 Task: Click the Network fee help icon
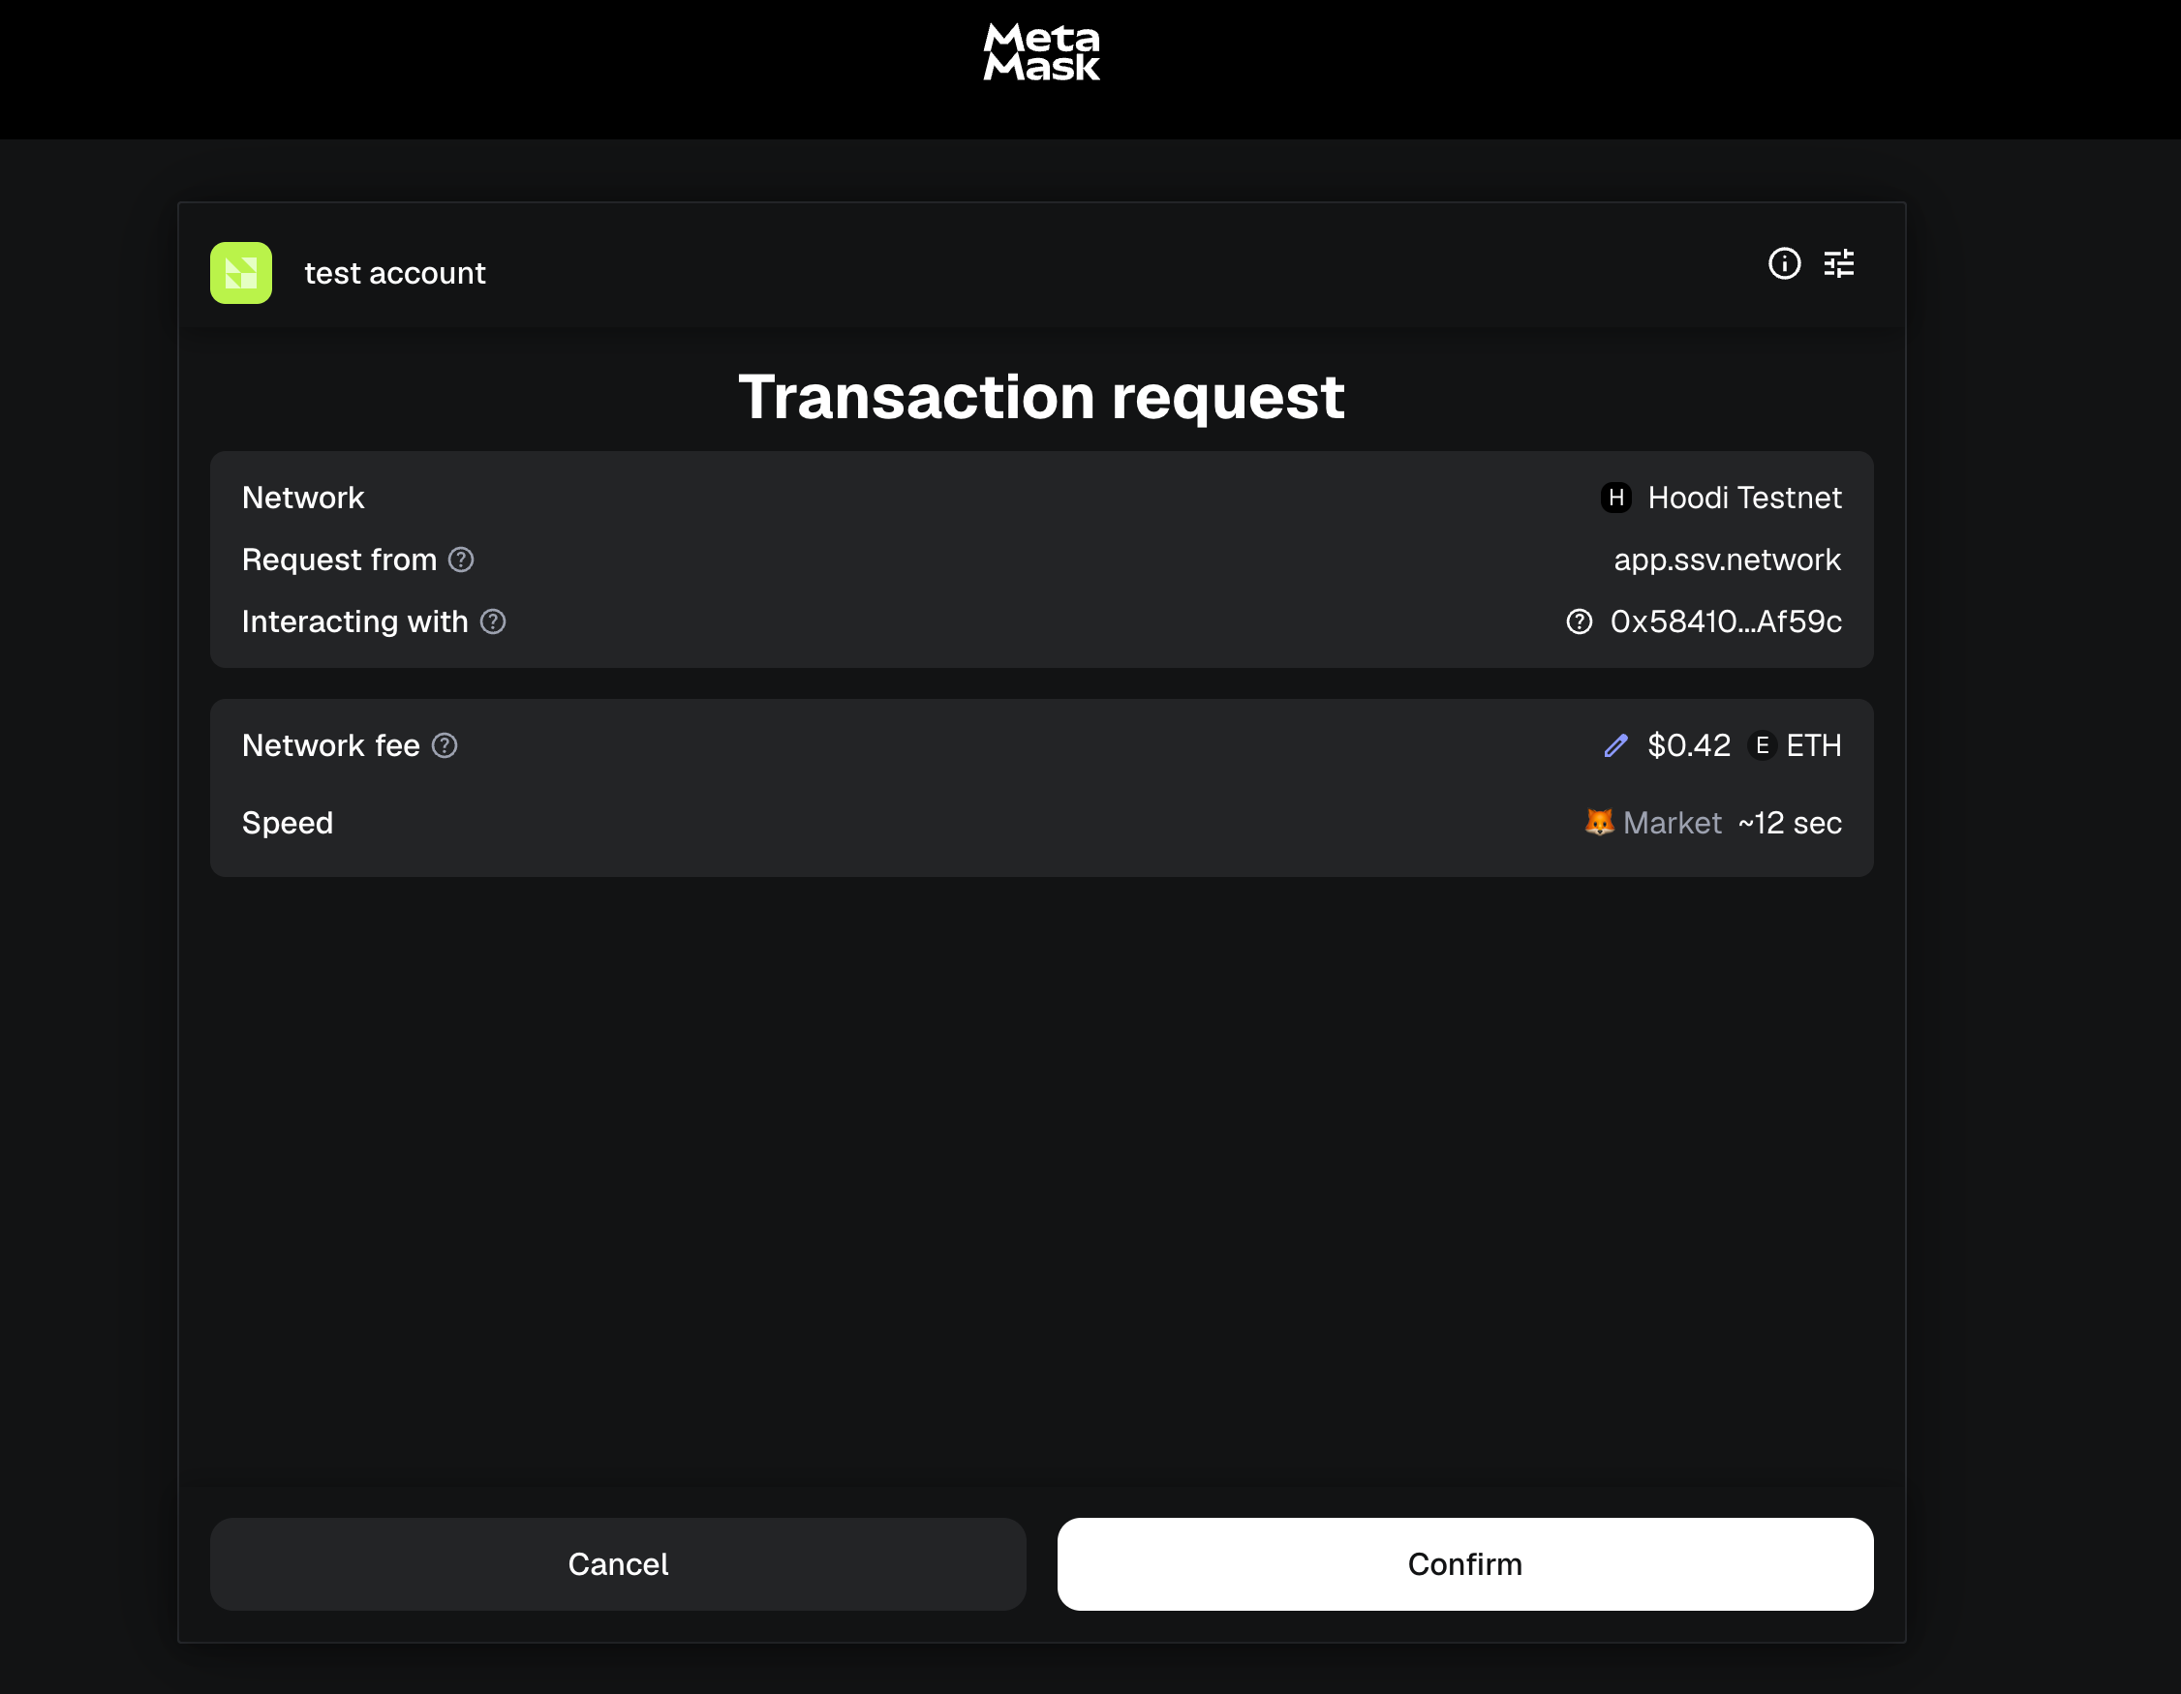click(x=445, y=745)
